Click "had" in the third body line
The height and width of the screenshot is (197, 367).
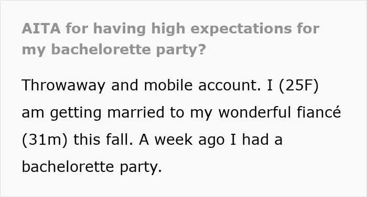coord(255,140)
